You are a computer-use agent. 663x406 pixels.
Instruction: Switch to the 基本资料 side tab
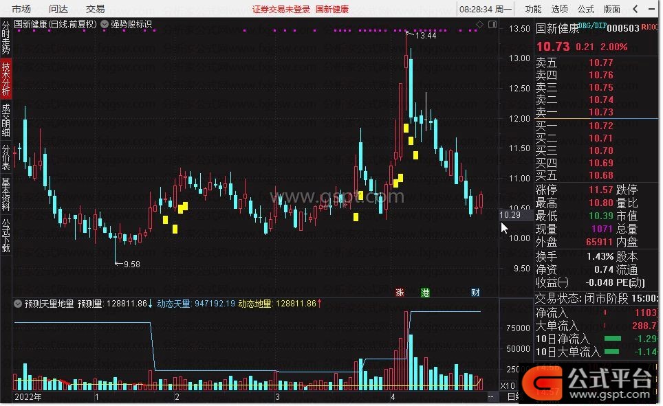6,194
